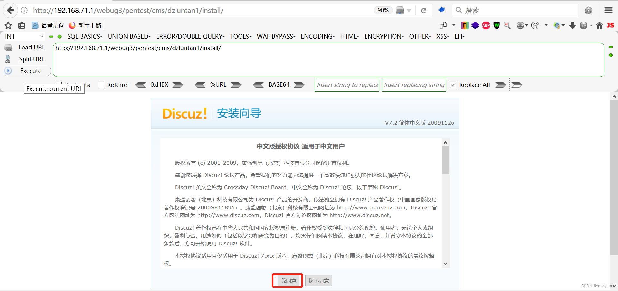This screenshot has height=291, width=618.
Task: Open the 最常访问 bookmarks folder
Action: (48, 25)
